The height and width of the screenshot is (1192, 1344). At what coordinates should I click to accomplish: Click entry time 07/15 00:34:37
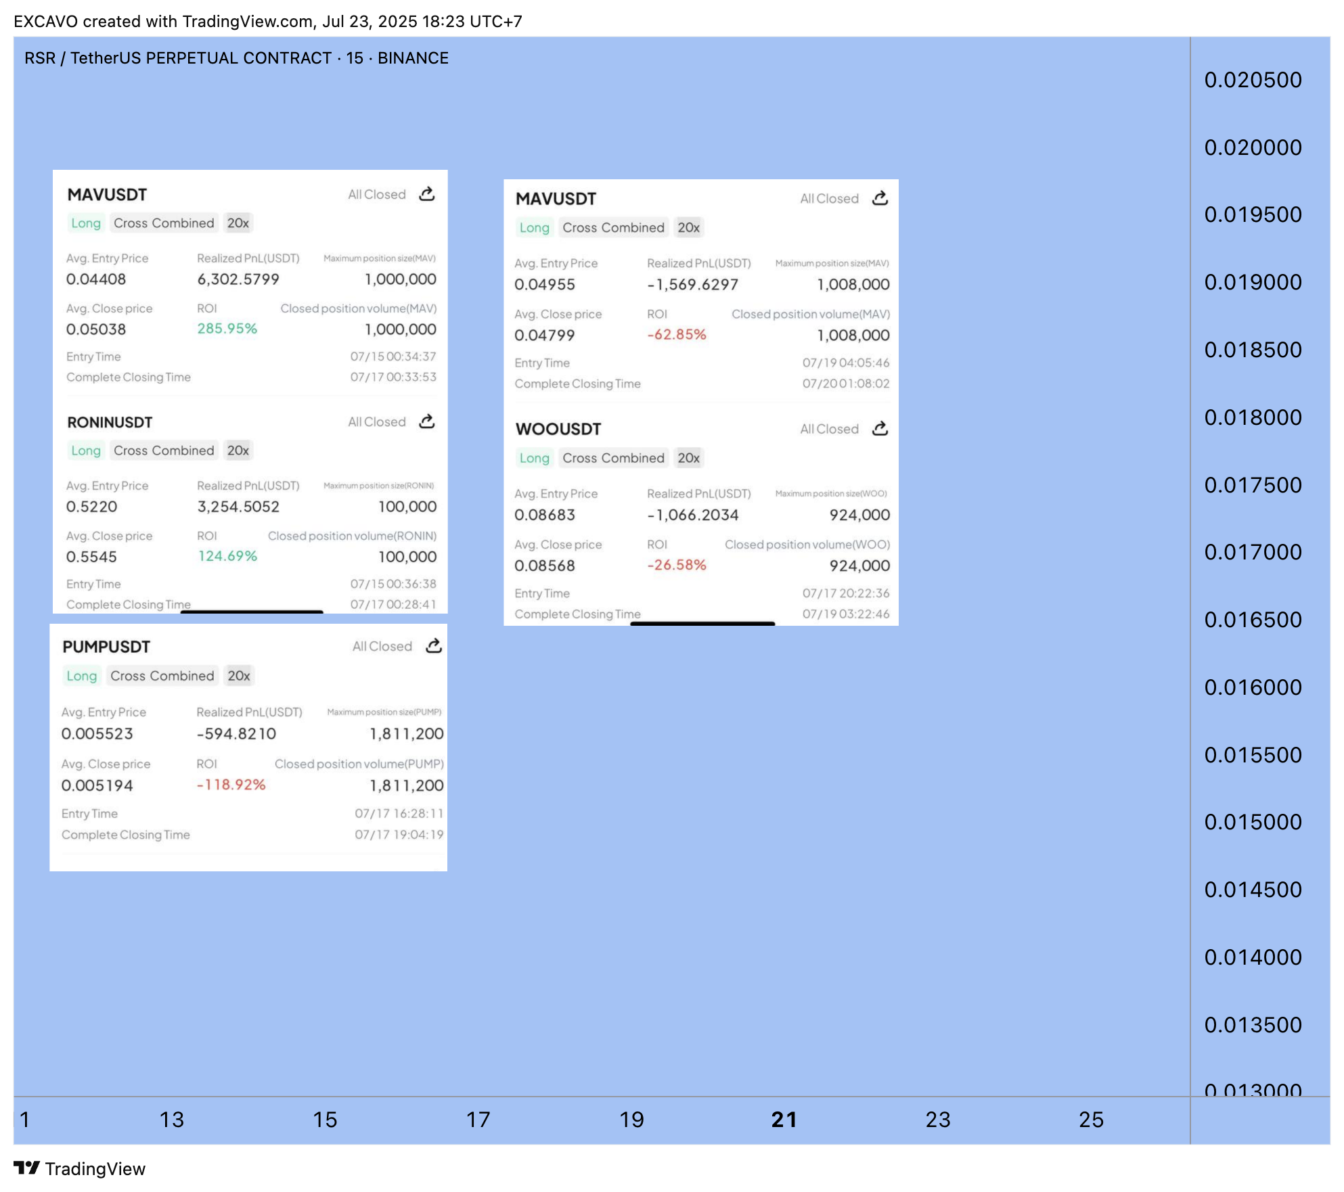coord(393,357)
